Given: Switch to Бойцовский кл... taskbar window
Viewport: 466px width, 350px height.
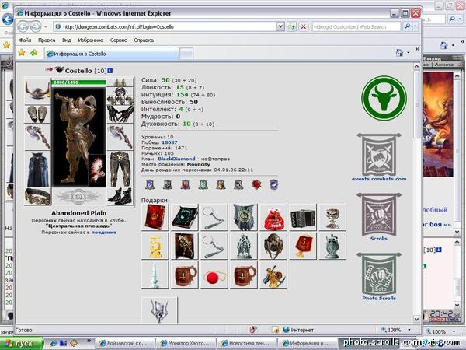Looking at the screenshot, I should [x=125, y=343].
